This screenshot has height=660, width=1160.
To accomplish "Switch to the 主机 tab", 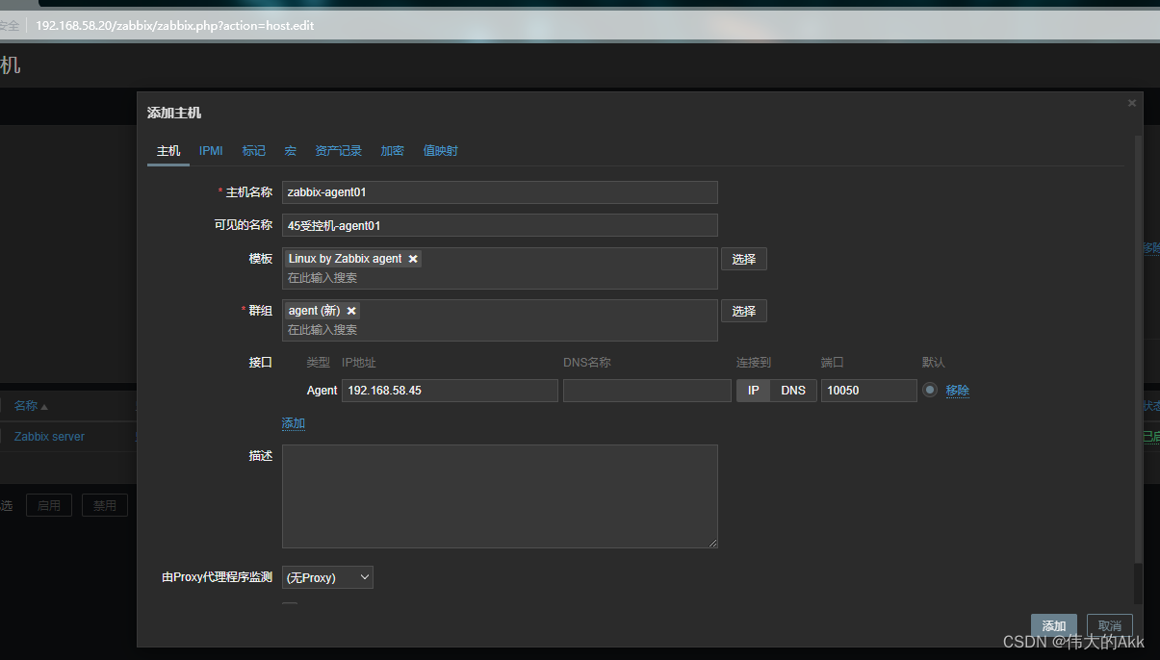I will click(168, 151).
